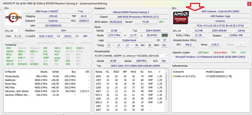
Task: Click the green UEFI label beside BIOS version
Action: 161,22
